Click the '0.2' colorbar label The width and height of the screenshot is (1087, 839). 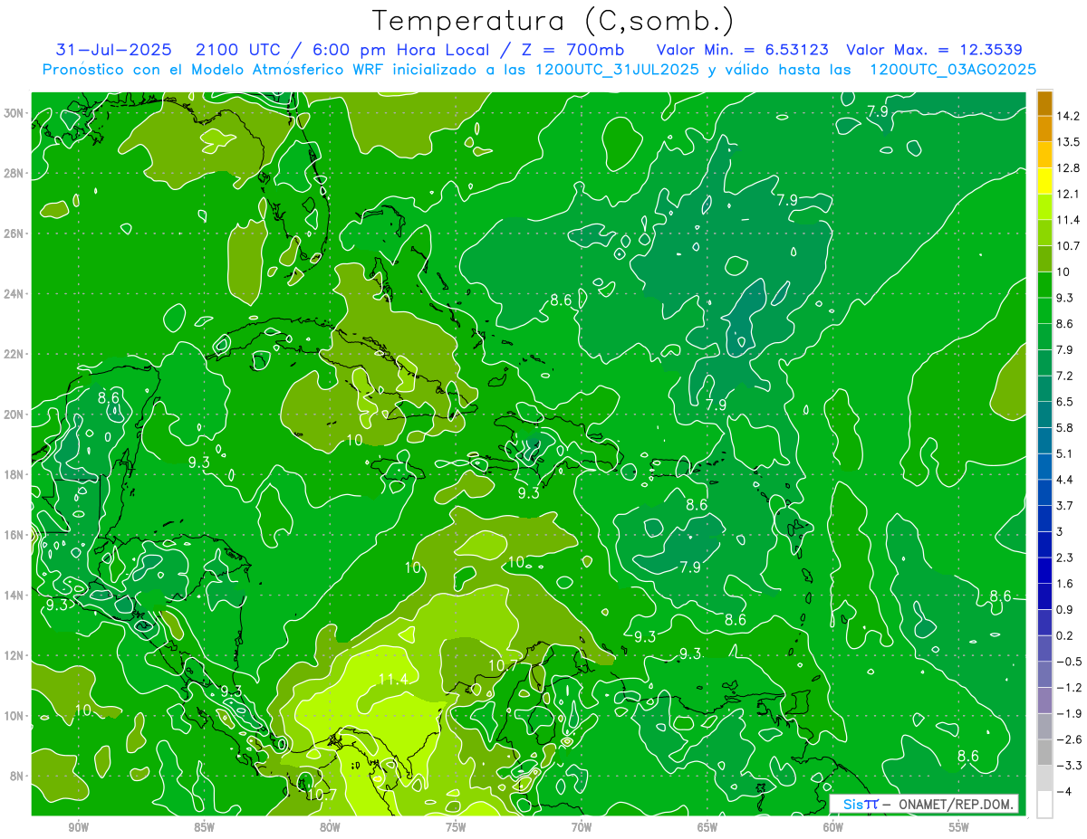(x=1064, y=635)
